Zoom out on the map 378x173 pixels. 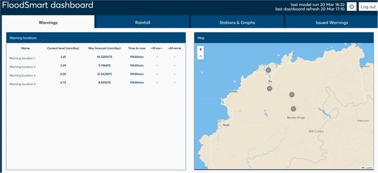(201, 56)
